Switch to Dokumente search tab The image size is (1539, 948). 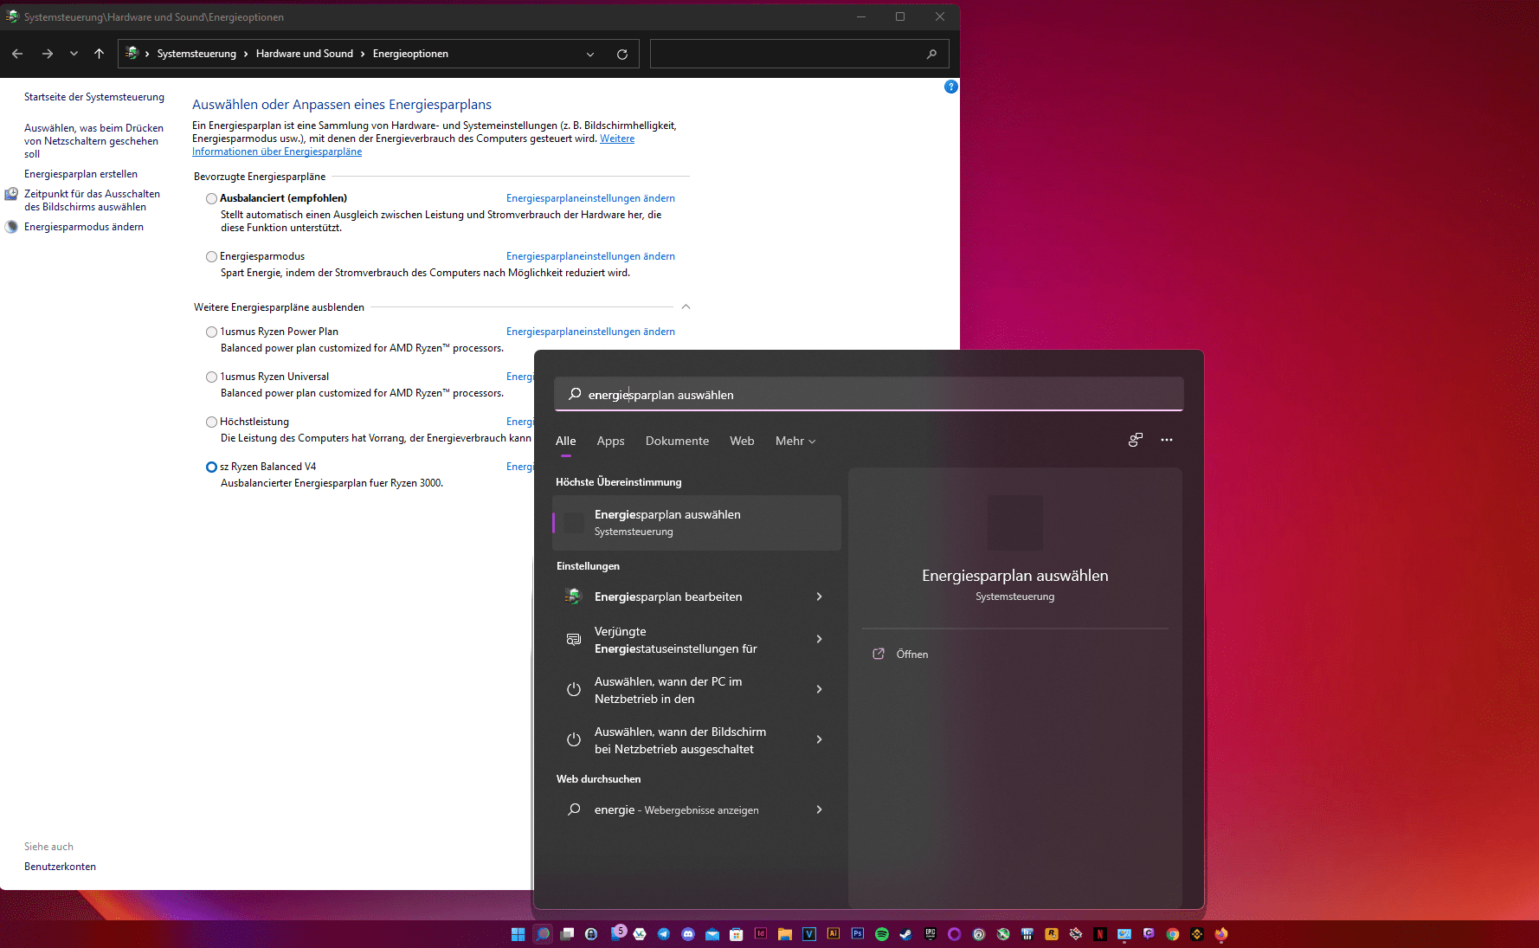point(677,441)
